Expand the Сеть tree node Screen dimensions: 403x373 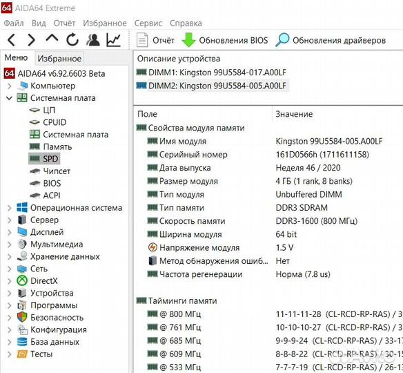tap(9, 269)
